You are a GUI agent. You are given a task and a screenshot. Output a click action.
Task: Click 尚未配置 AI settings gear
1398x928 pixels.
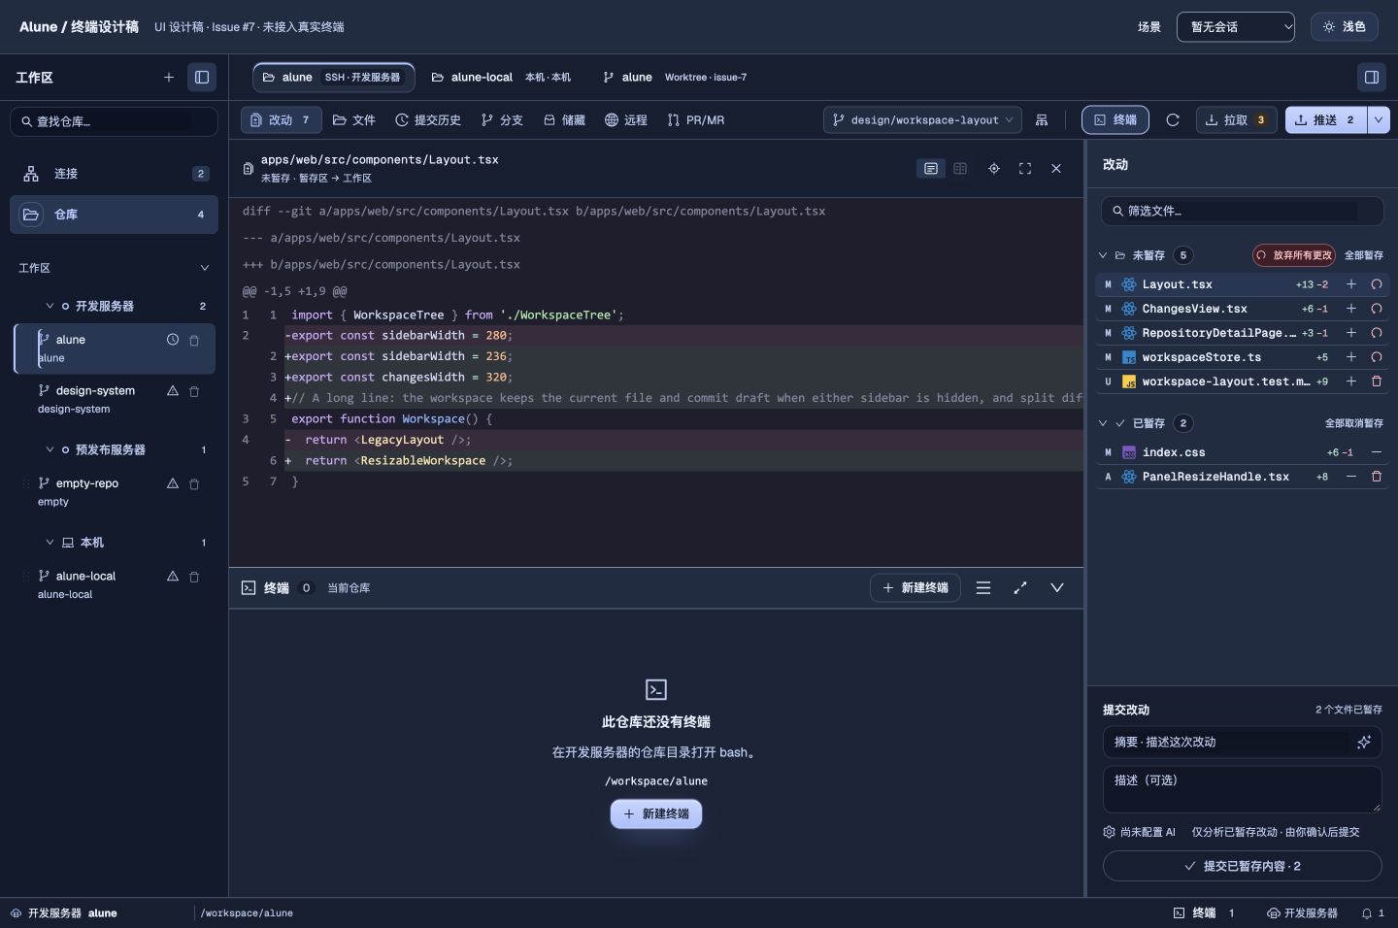pyautogui.click(x=1109, y=832)
